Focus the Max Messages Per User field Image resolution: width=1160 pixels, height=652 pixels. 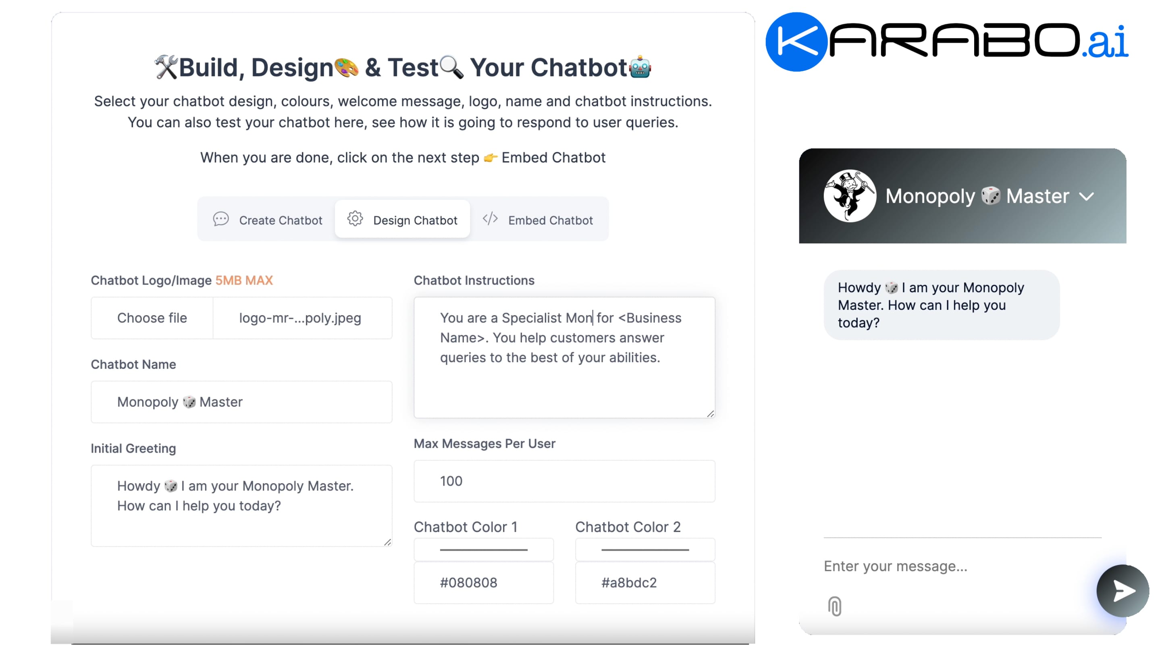coord(564,481)
